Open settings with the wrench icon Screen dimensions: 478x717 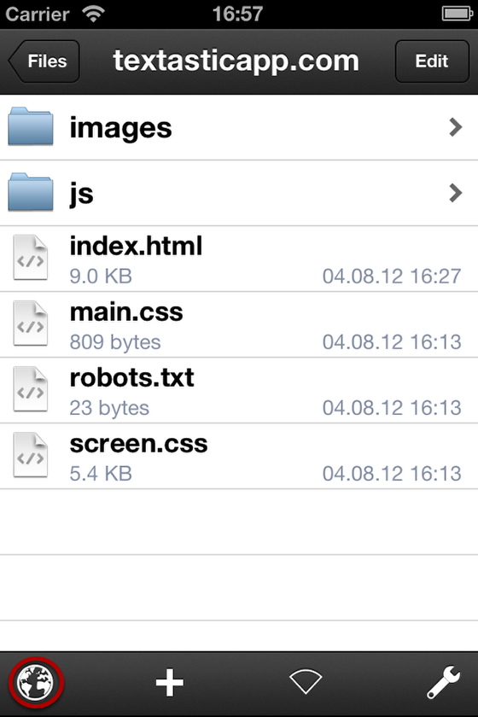tap(443, 682)
